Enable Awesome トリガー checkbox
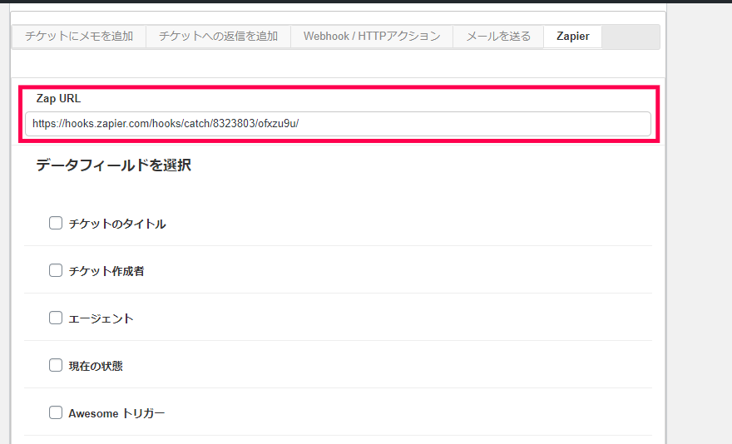The image size is (732, 444). point(56,412)
